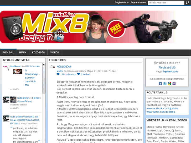The width and height of the screenshot is (191, 143).
Task: Click VIDEÓTÁR: DJ-K ÉS MŰSOROK heading
Action: click(x=167, y=120)
